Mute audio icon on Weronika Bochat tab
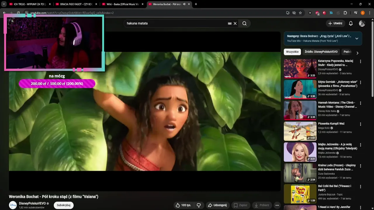Image resolution: width=374 pixels, height=210 pixels. tap(184, 4)
